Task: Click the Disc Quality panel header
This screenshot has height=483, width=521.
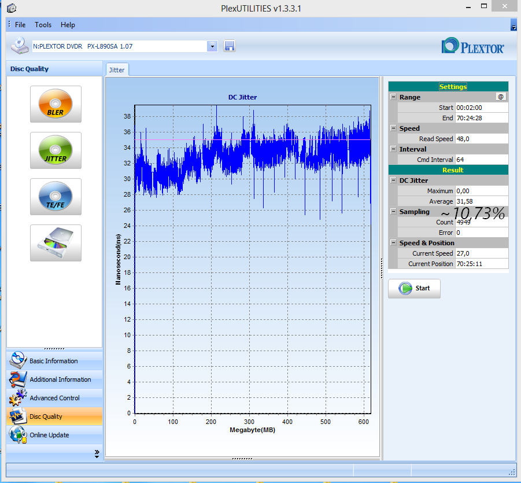Action: click(54, 69)
